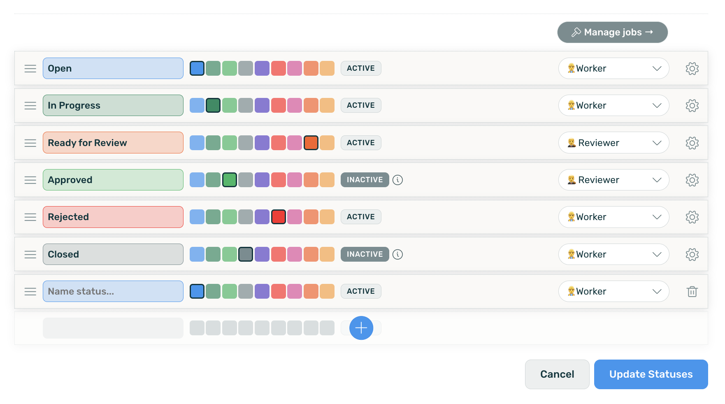Select the purple color swatch for In Progress
The image size is (725, 404).
262,105
